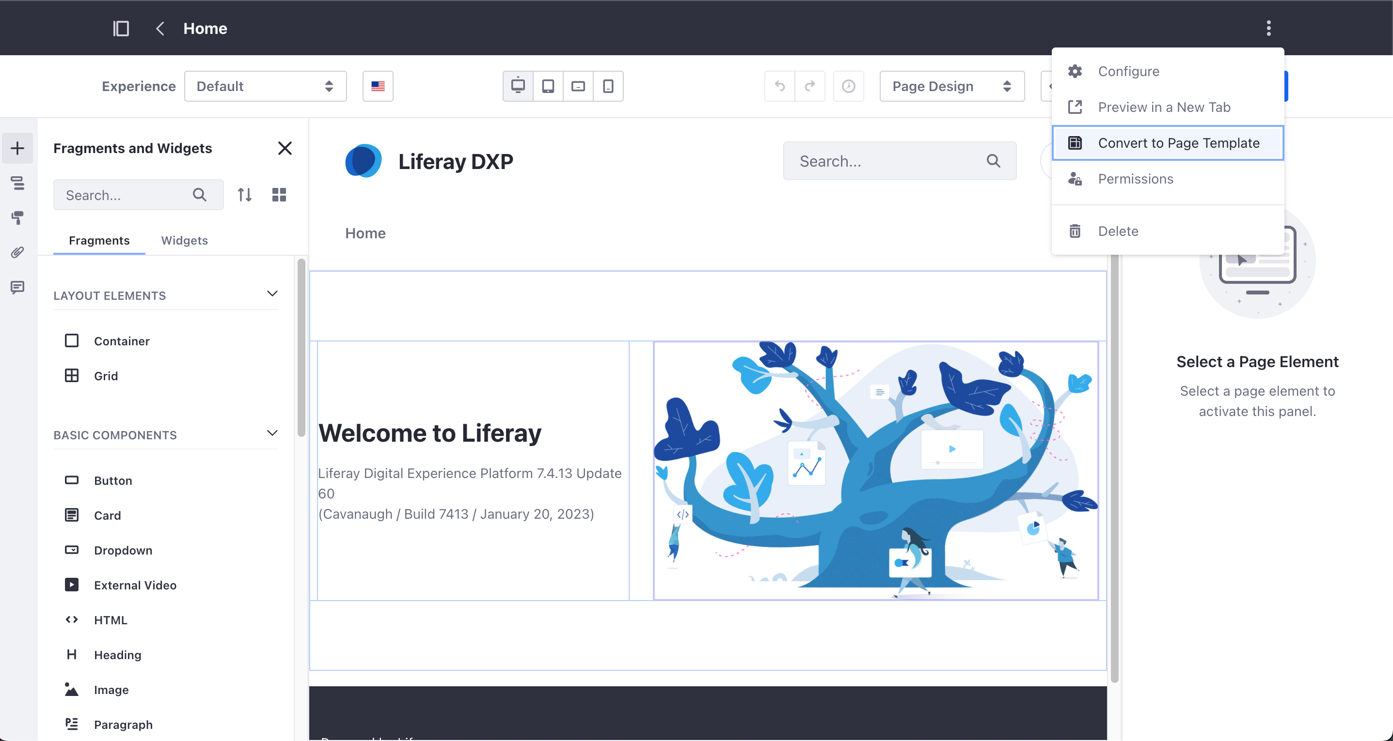
Task: Select the Dropdown fragment
Action: click(165, 550)
